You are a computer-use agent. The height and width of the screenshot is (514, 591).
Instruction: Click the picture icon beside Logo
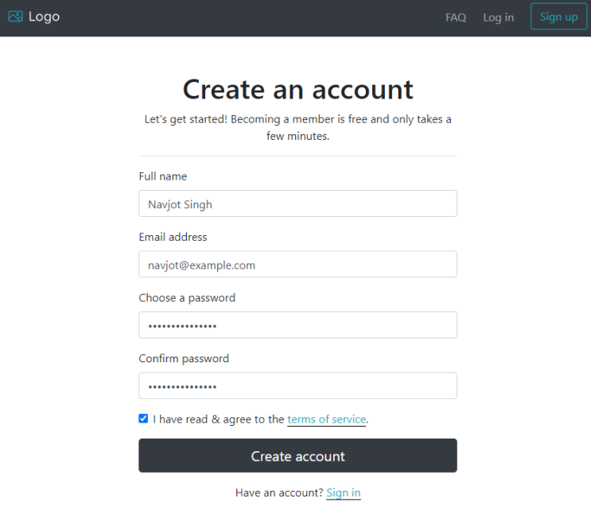tap(15, 17)
